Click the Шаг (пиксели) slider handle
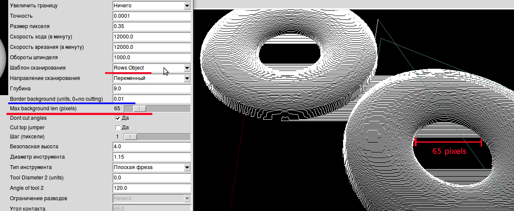 point(131,137)
